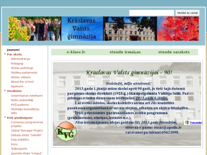Open the Teātrasports page
207x155 pixels.
click(x=19, y=149)
